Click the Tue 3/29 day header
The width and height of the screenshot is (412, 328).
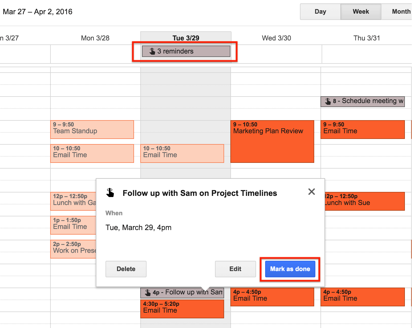coord(186,38)
